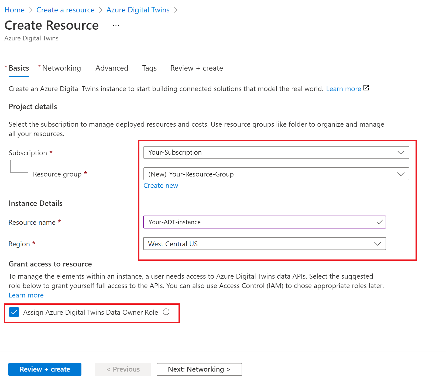Screen dimensions: 446x388
Task: Switch to the Networking tab
Action: coord(61,68)
